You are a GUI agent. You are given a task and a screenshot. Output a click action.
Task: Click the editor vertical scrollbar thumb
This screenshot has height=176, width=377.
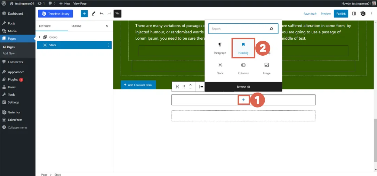point(375,140)
